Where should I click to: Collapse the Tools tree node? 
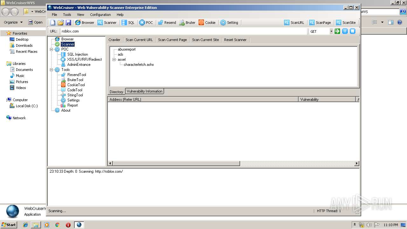point(51,70)
